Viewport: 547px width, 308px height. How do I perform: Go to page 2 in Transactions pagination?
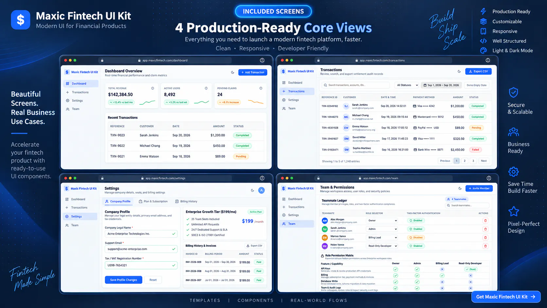click(465, 161)
